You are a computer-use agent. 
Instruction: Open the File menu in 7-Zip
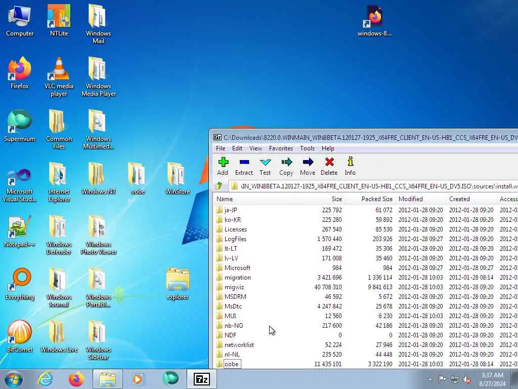point(221,148)
